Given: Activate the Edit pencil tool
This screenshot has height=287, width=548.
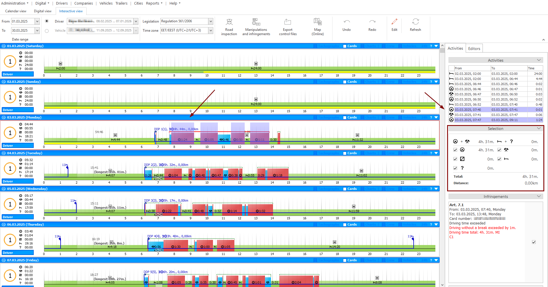Looking at the screenshot, I should [x=394, y=25].
